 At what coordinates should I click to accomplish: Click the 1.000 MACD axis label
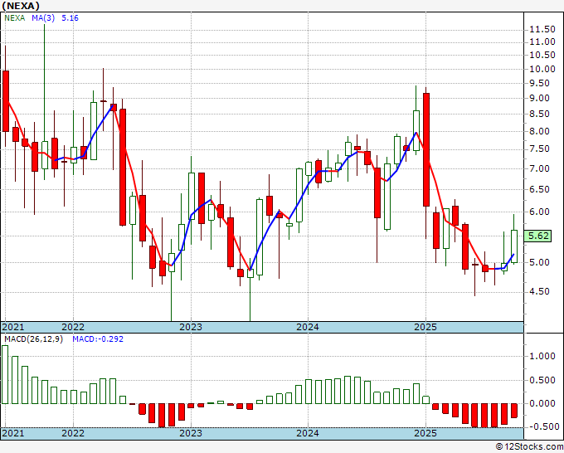click(542, 356)
